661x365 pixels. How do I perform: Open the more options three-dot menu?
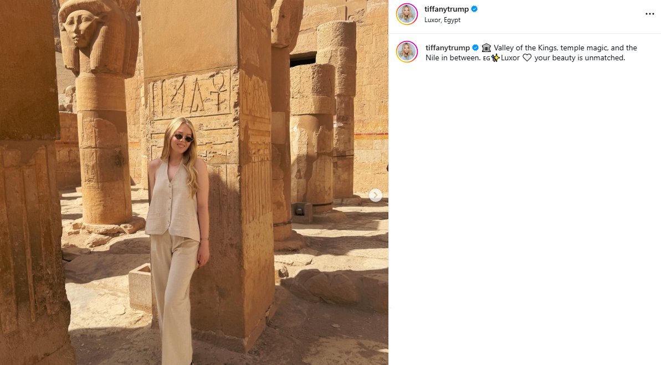[649, 14]
